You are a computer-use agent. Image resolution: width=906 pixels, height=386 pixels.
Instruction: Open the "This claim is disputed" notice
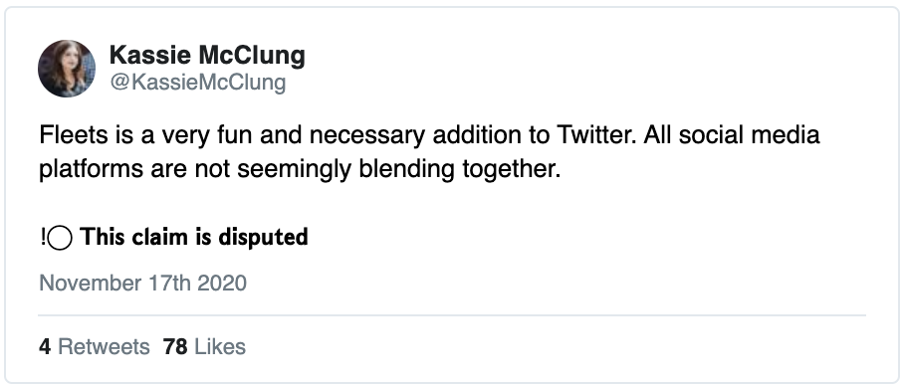(x=173, y=237)
